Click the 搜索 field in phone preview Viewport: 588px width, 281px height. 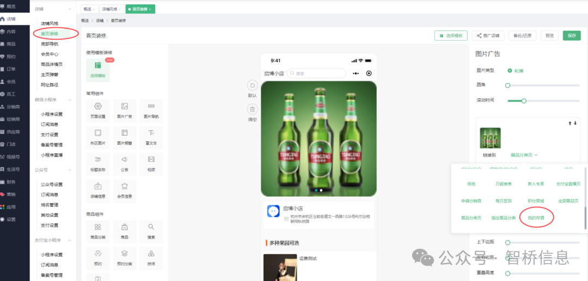[316, 73]
